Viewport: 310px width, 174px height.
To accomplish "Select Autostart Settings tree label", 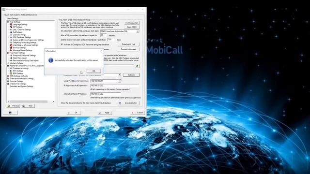I will tap(16, 81).
